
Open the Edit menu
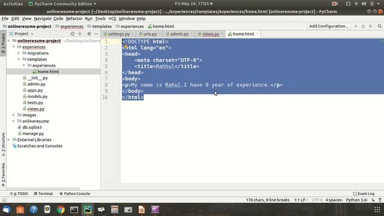(x=15, y=19)
